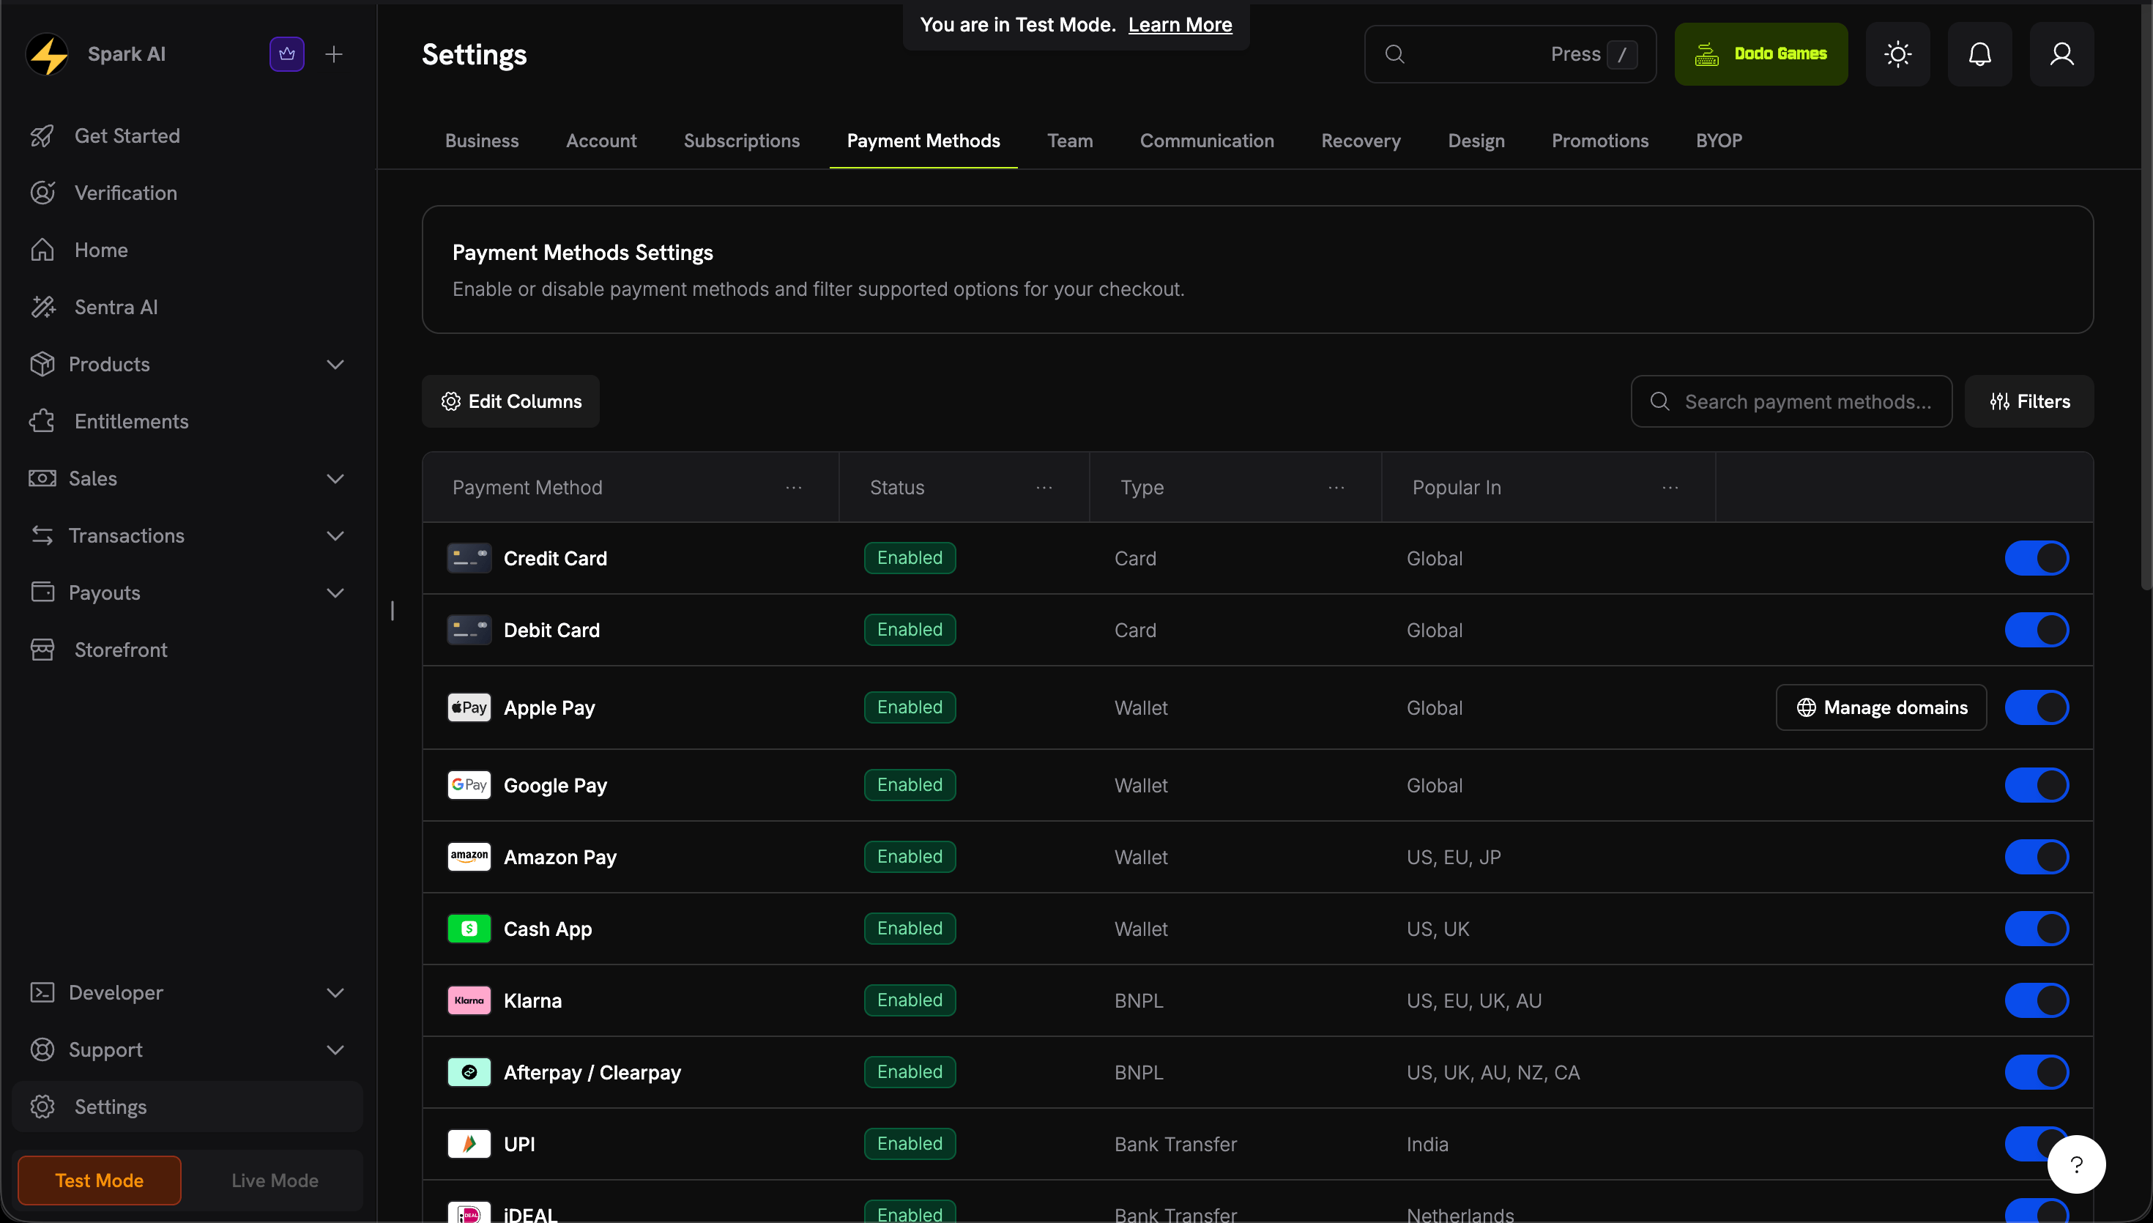Switch to the Business tab
2153x1223 pixels.
(482, 141)
